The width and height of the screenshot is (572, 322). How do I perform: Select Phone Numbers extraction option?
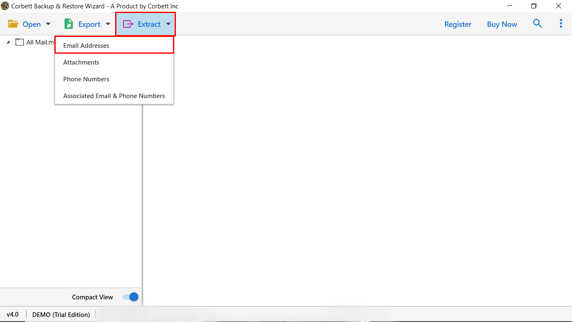(86, 79)
